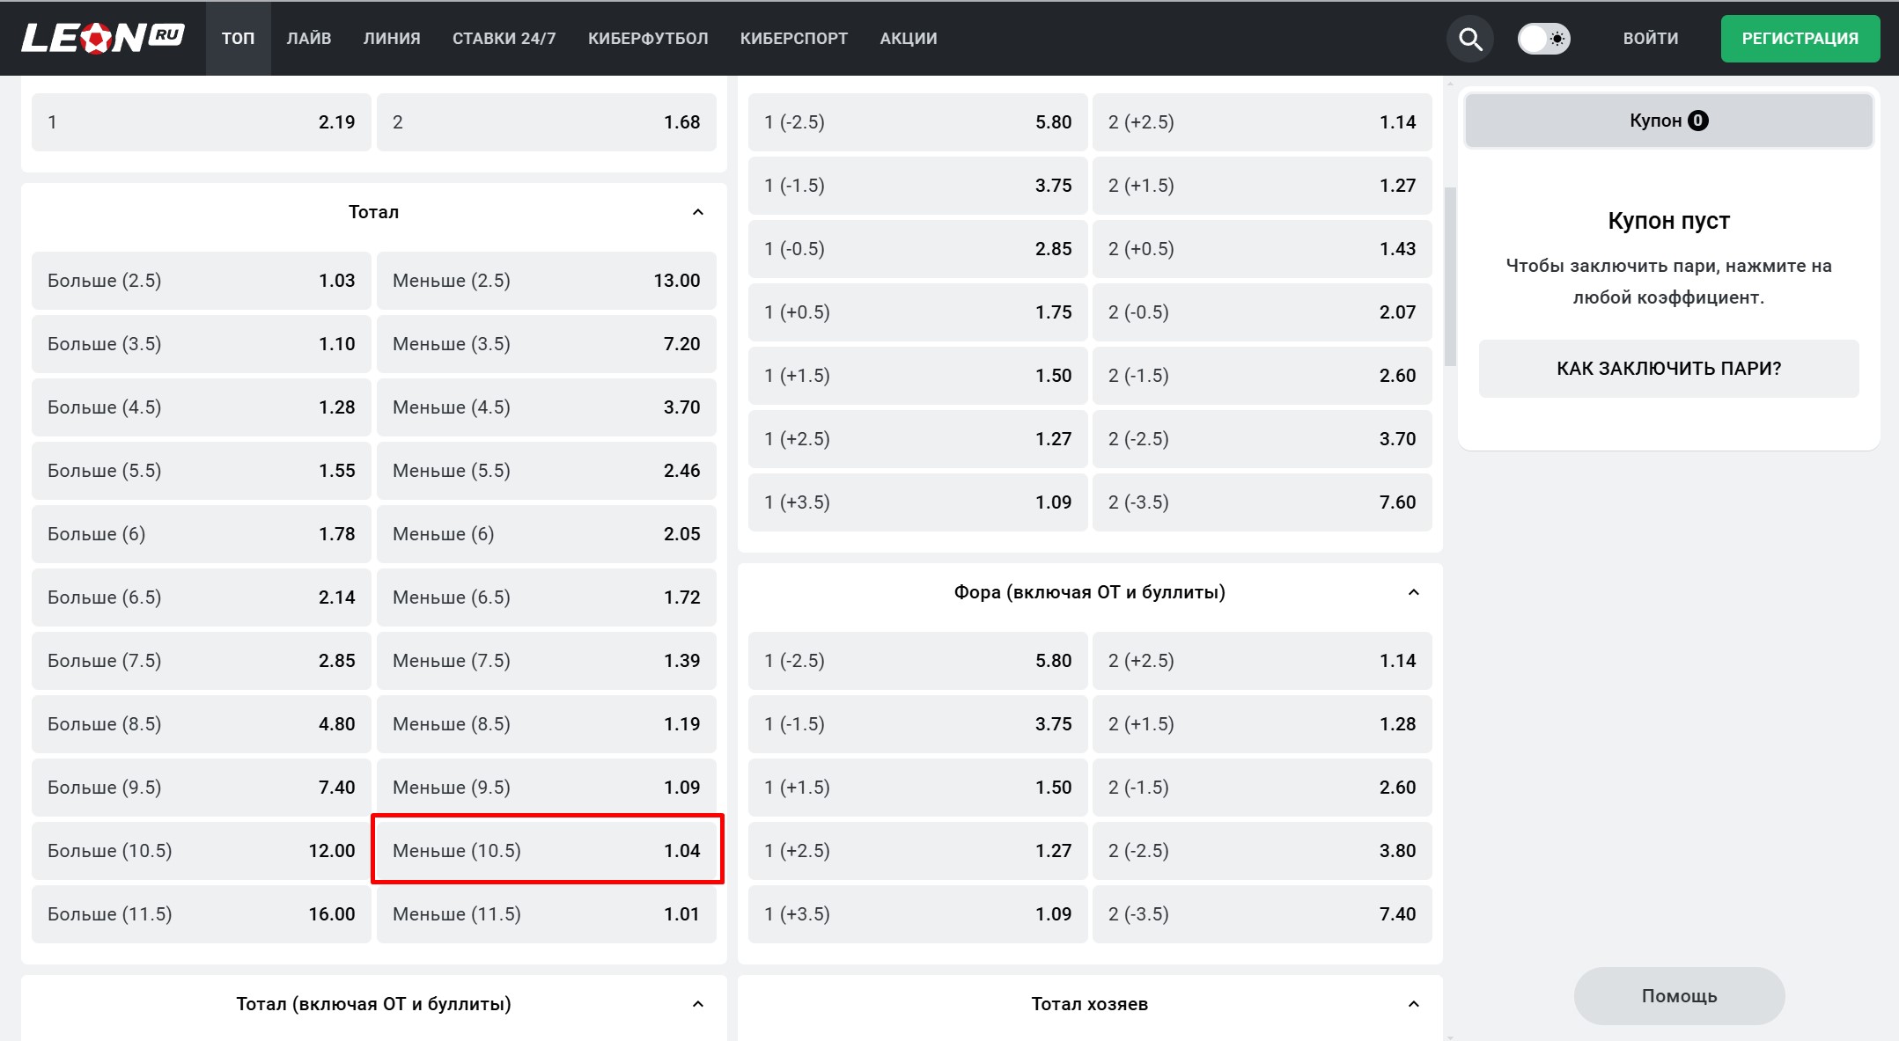This screenshot has width=1899, height=1041.
Task: Pick Больше (5.5) at 1.55
Action: 202,471
